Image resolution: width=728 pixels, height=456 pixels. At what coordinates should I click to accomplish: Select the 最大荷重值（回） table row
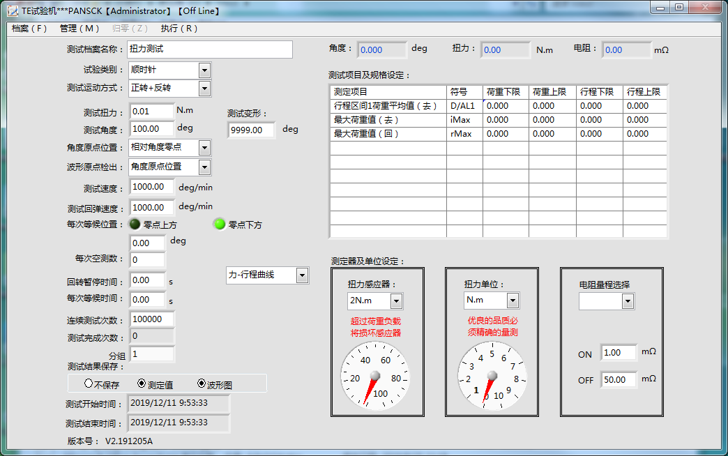499,134
